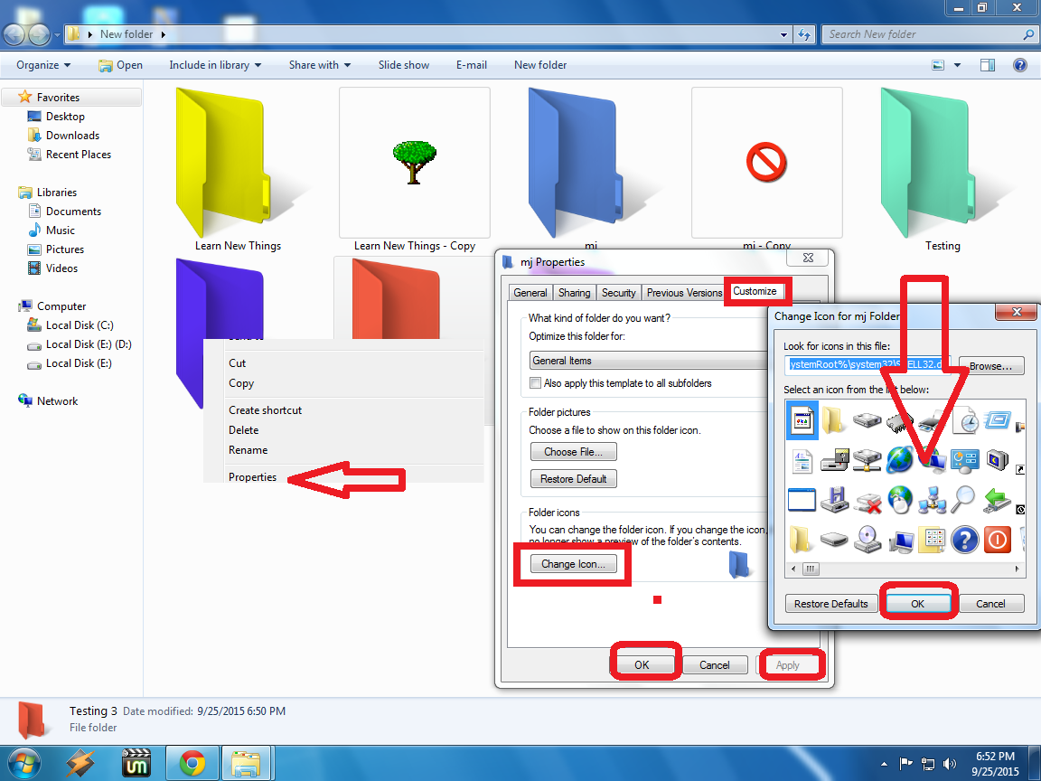Select the globe icon in the icon list

tap(899, 460)
